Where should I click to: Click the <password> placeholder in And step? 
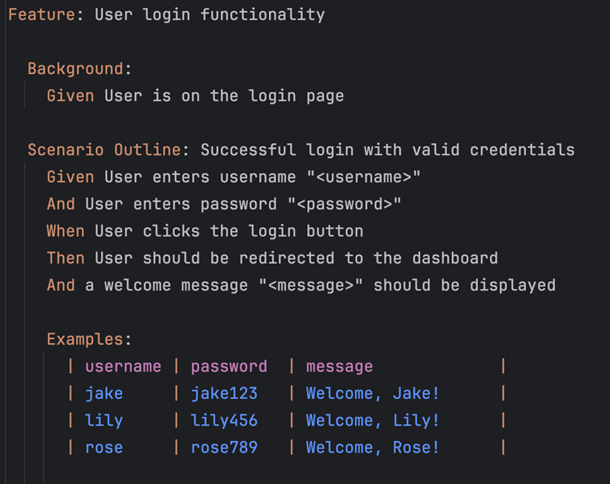[x=344, y=205]
